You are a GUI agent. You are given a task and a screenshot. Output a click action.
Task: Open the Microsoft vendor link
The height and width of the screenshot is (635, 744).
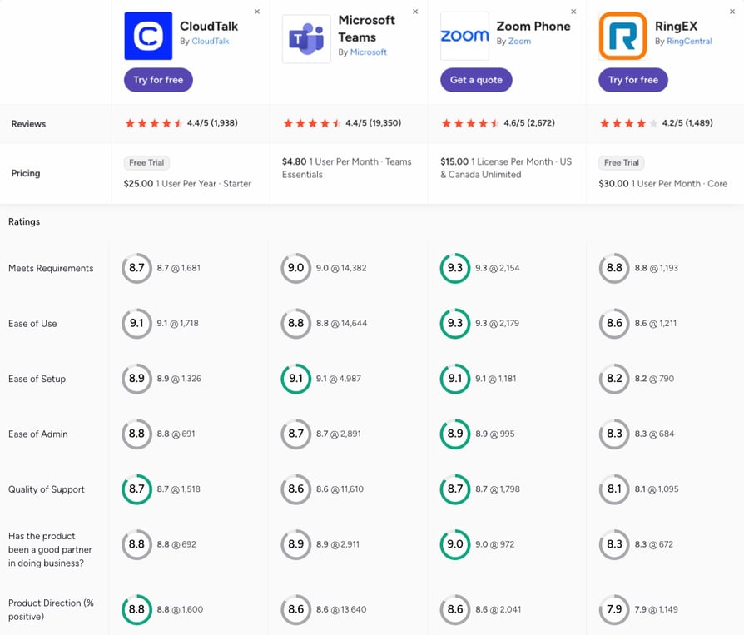[368, 52]
